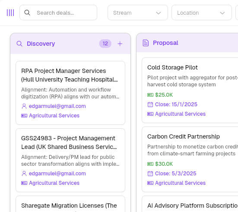The height and width of the screenshot is (212, 238).
Task: Click edgarmulei@gmail.com on GSS24983 card
Action: (57, 174)
